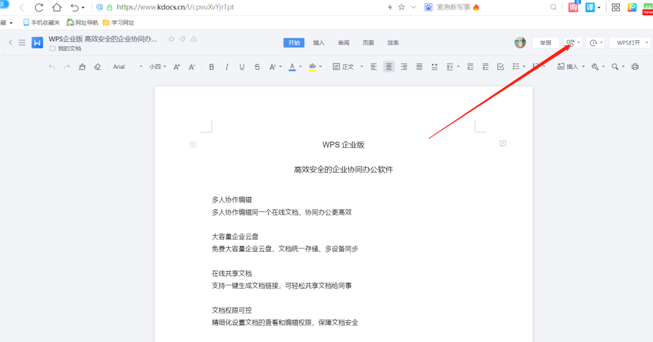
Task: Open the Arial font family dropdown
Action: pyautogui.click(x=128, y=67)
